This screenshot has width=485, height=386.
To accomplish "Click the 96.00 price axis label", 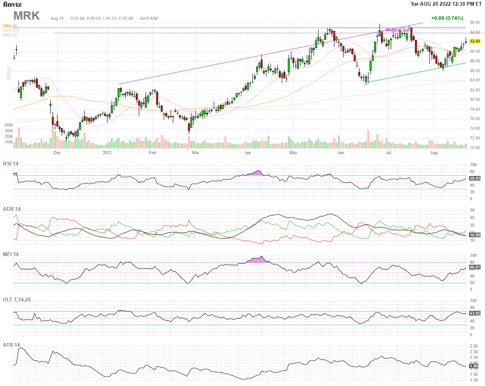I will tap(475, 23).
